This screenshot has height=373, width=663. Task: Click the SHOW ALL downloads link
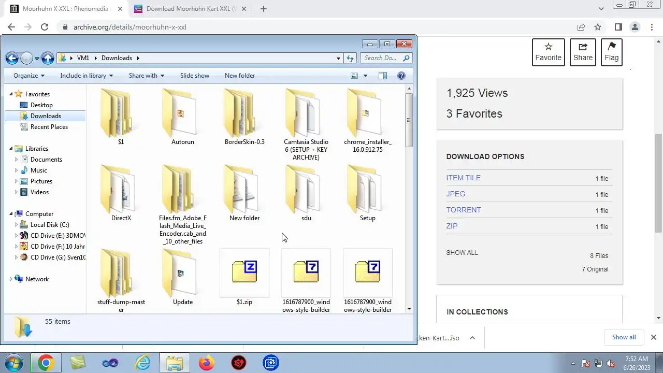[x=462, y=253]
